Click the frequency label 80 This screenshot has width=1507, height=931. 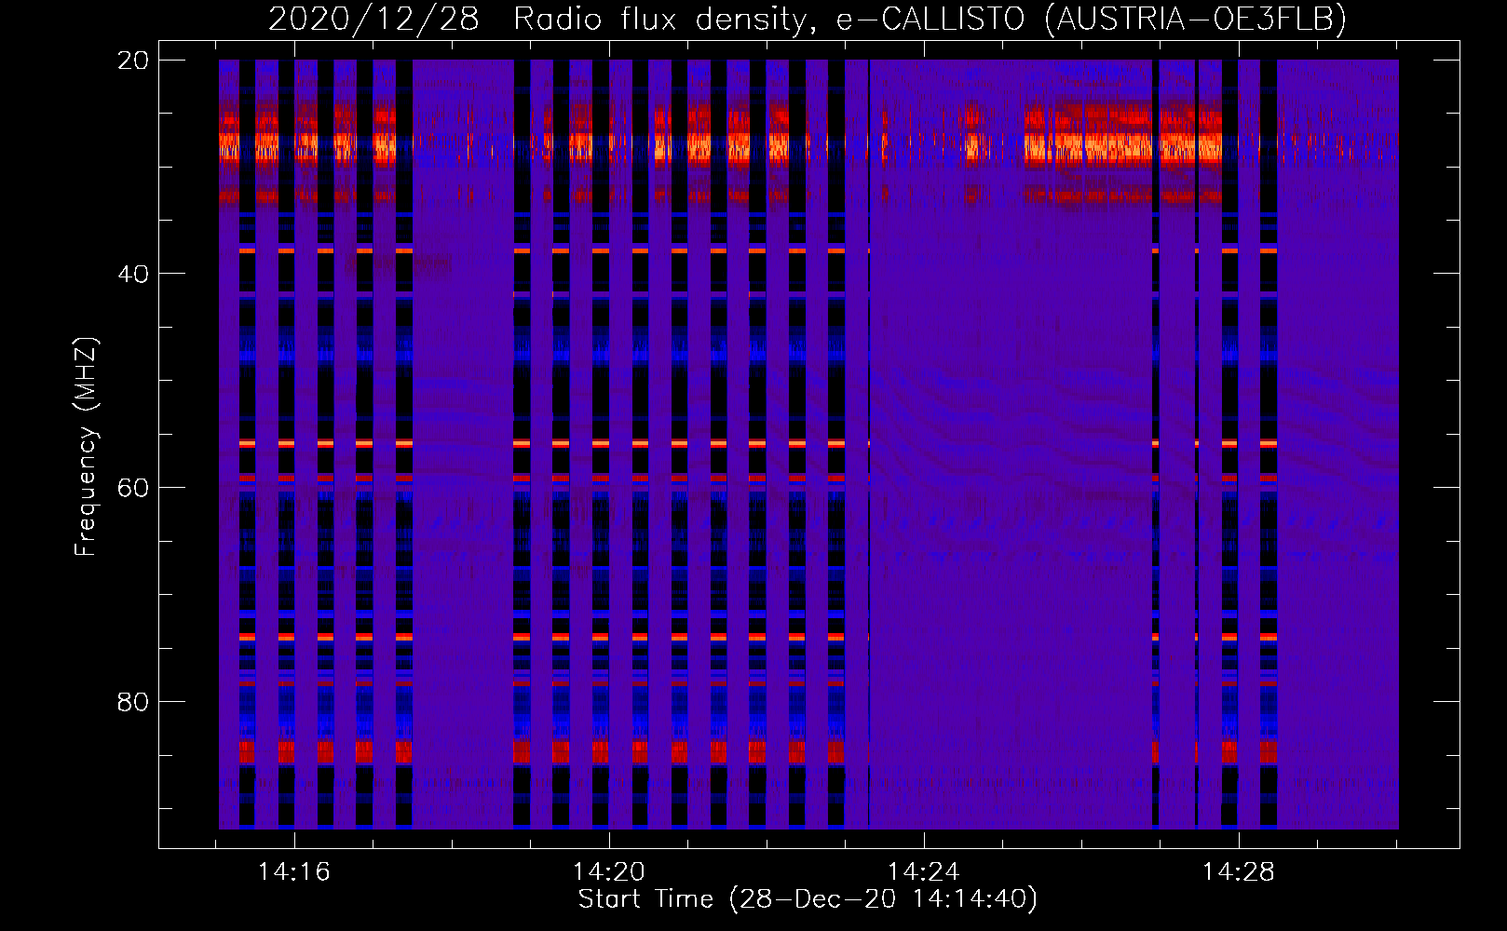[133, 701]
